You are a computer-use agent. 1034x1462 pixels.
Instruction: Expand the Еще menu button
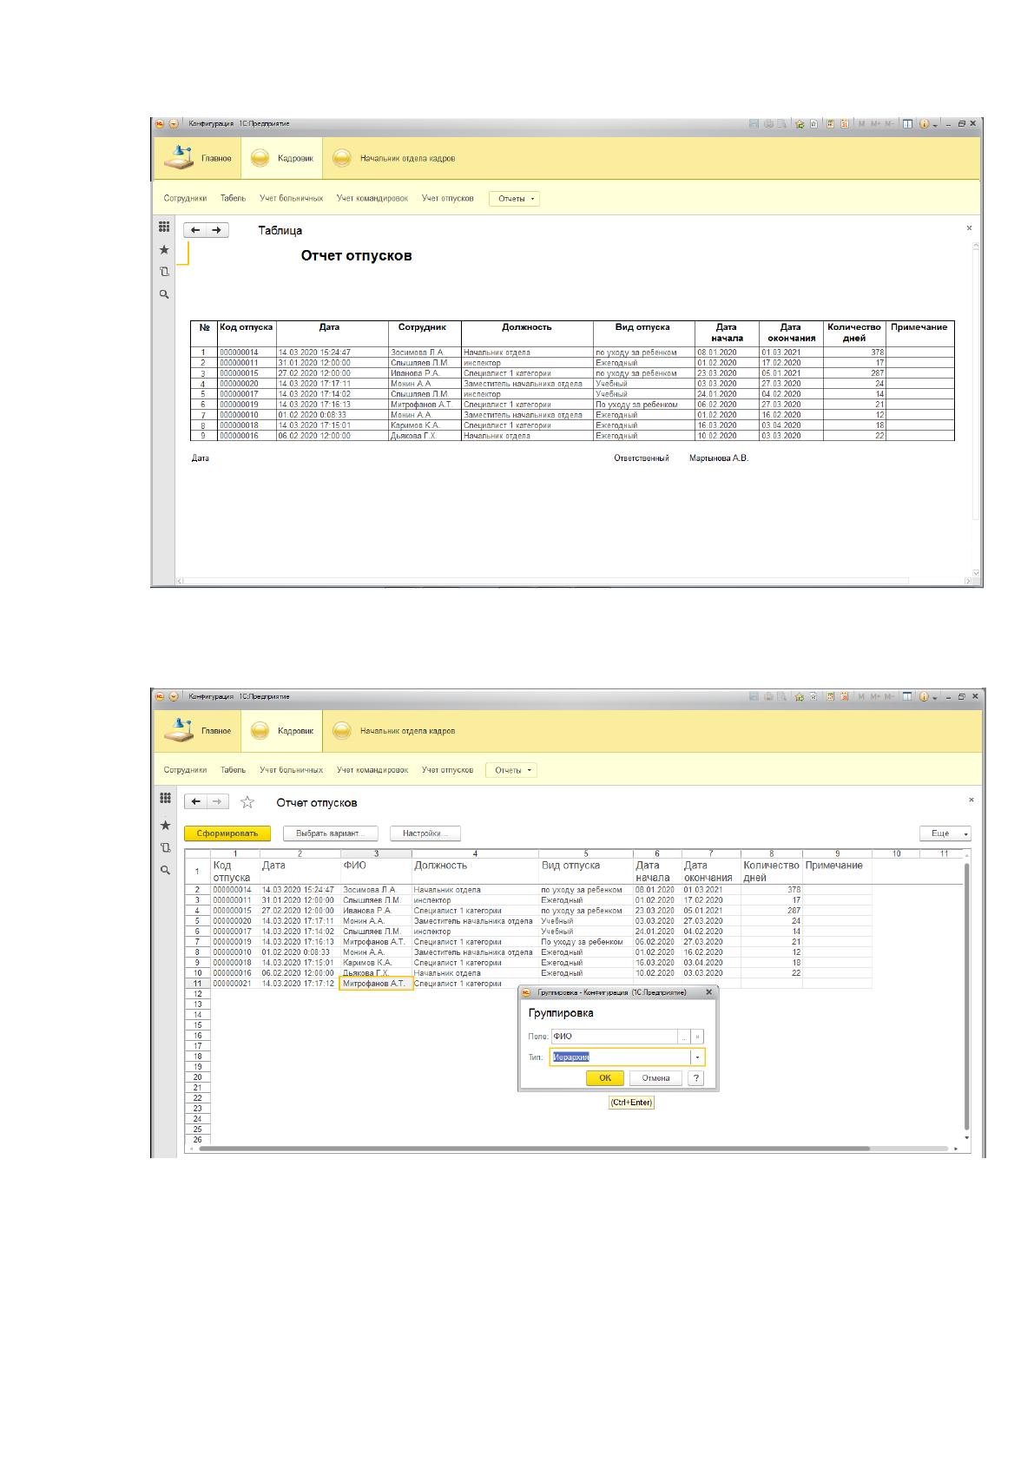(x=945, y=833)
